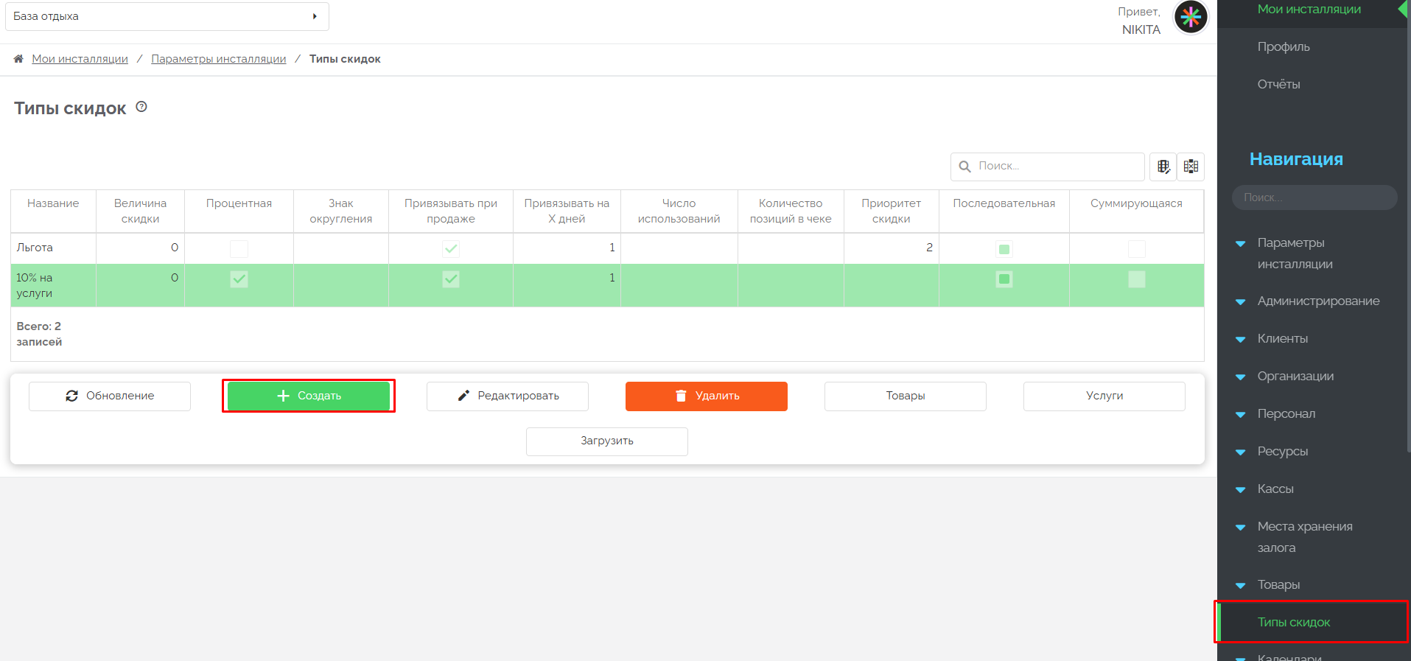The width and height of the screenshot is (1411, 661).
Task: Click the help question mark beside Типы скидок
Action: click(x=141, y=107)
